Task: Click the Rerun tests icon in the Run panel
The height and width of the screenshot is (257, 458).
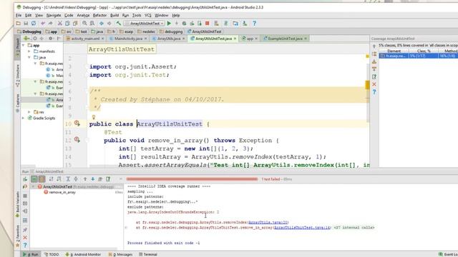Action: click(25, 179)
